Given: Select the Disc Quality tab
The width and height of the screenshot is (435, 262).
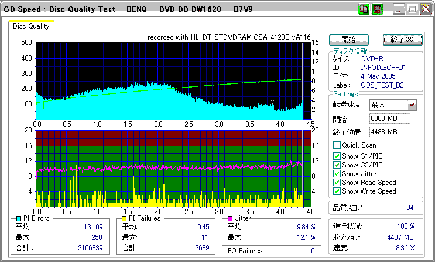Looking at the screenshot, I should [x=31, y=26].
